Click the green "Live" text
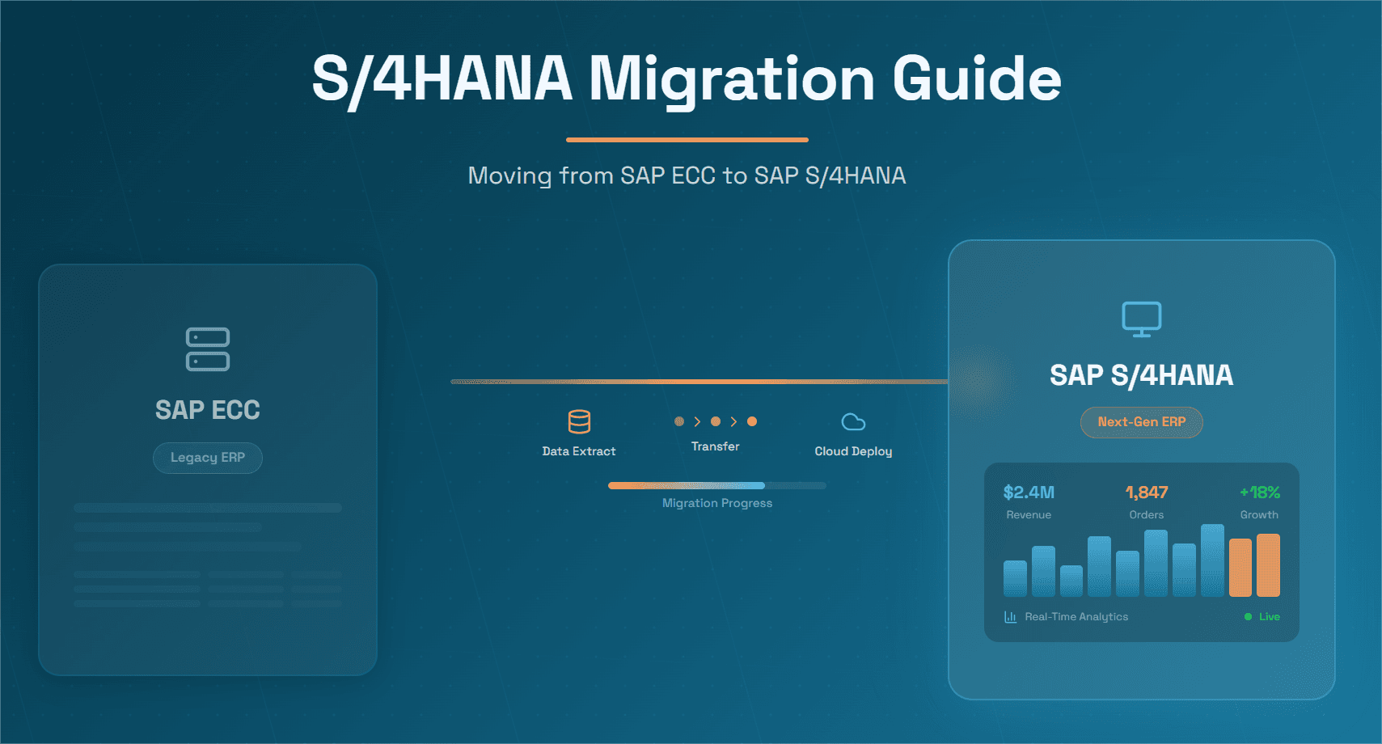1382x744 pixels. pos(1270,617)
